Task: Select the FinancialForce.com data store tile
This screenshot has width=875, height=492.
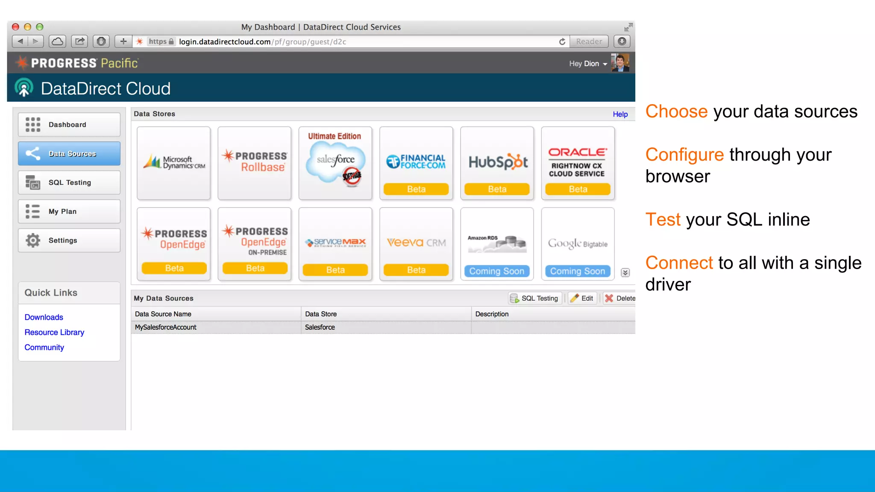Action: coord(416,163)
